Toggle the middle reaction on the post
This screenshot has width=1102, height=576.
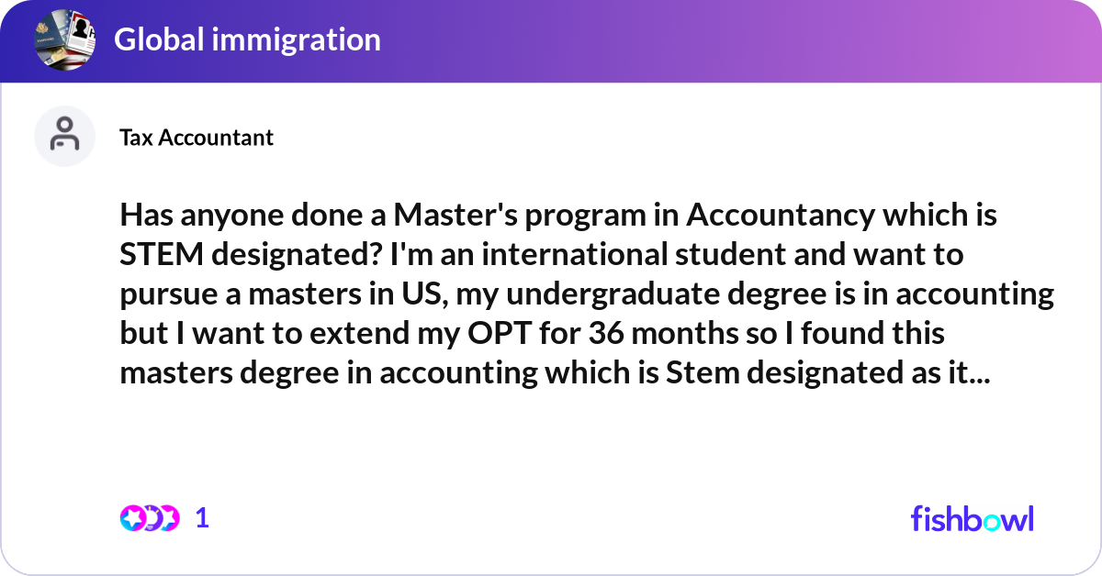(x=153, y=518)
